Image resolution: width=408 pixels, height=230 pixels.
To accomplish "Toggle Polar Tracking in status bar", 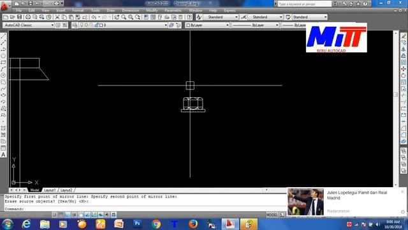I will tap(74, 215).
